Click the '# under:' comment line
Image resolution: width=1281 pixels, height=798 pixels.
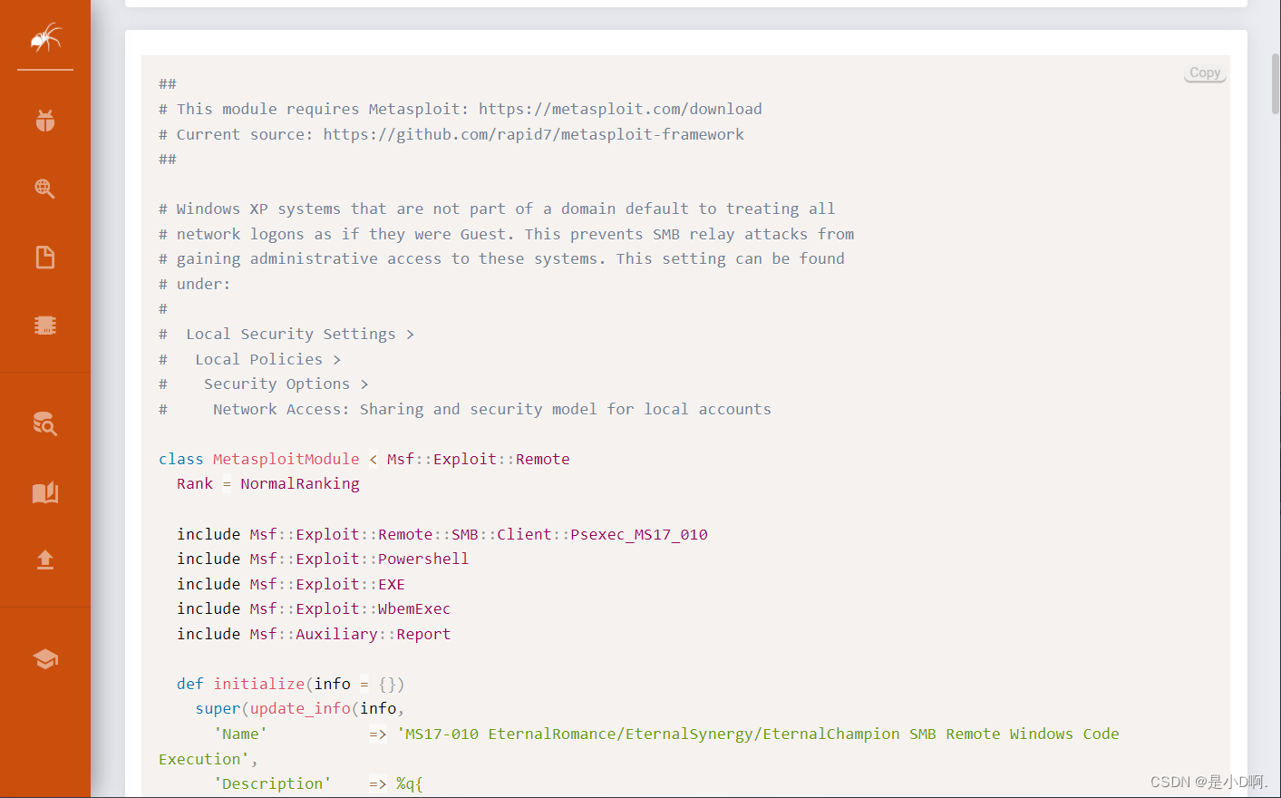pyautogui.click(x=195, y=284)
